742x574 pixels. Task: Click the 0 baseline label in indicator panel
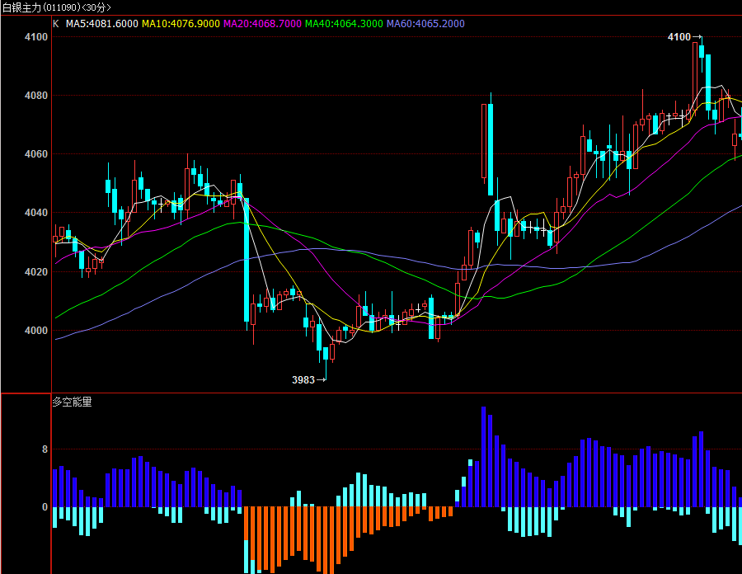tap(45, 507)
